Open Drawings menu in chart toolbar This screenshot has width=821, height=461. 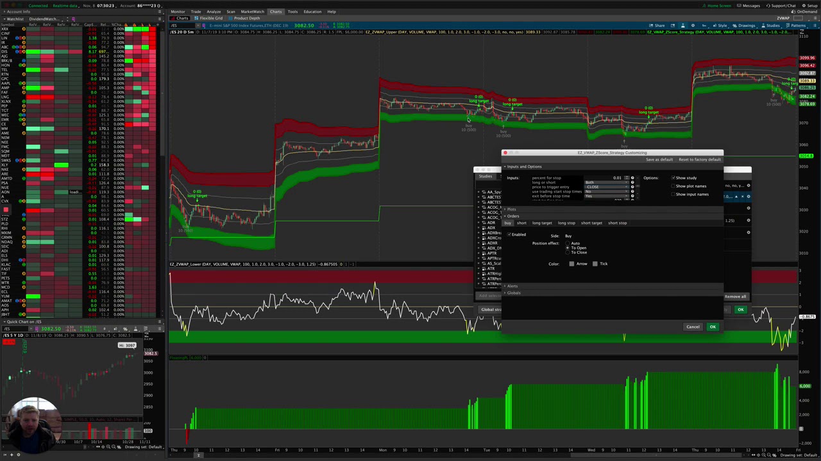[x=743, y=25]
